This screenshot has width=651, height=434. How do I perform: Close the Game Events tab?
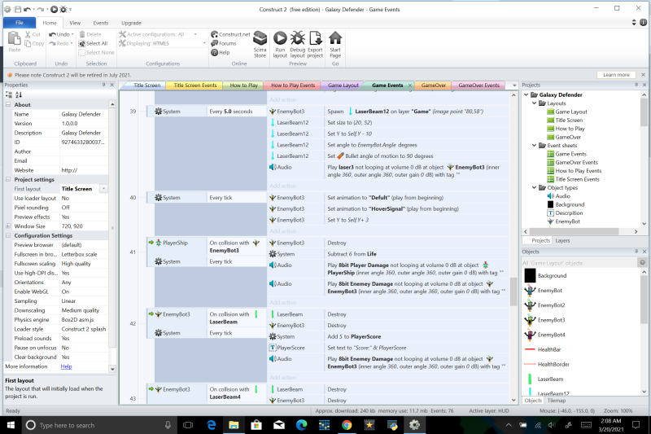click(x=410, y=85)
